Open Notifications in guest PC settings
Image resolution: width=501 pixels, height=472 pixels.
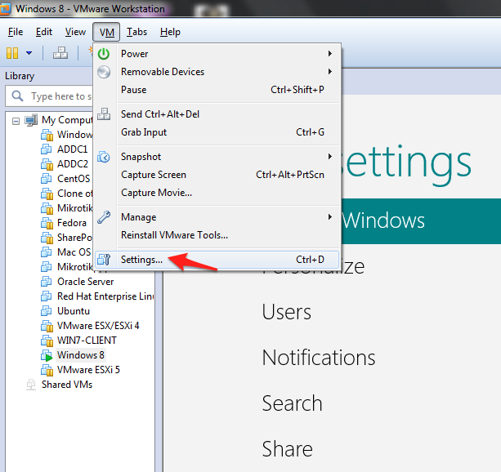pos(319,358)
